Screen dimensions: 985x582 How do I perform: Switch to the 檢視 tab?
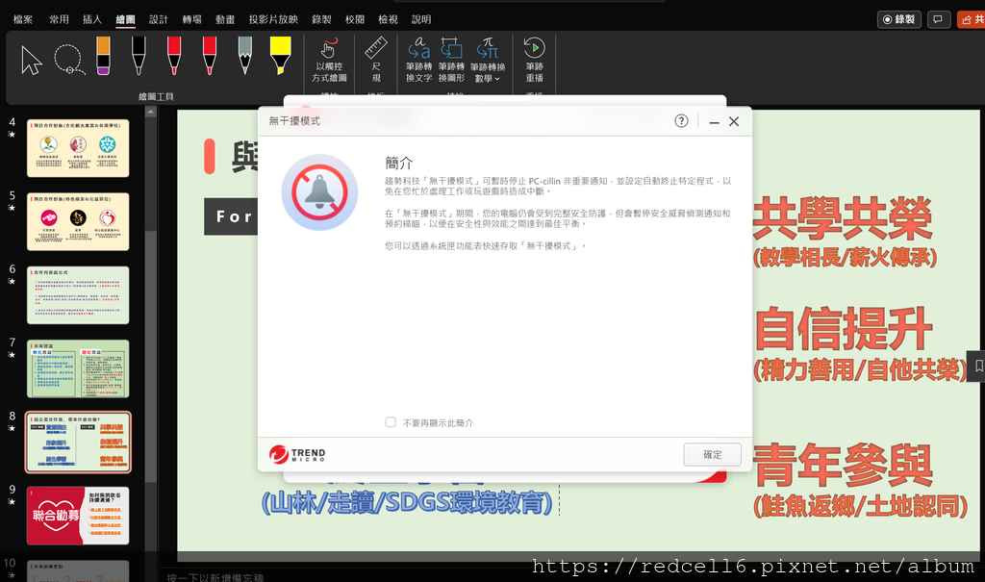[389, 19]
